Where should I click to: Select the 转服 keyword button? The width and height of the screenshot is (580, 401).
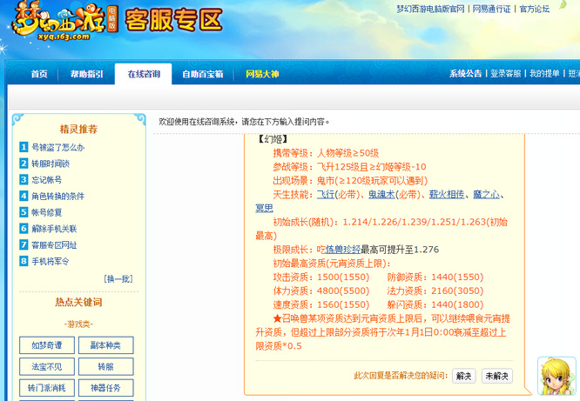(x=105, y=366)
